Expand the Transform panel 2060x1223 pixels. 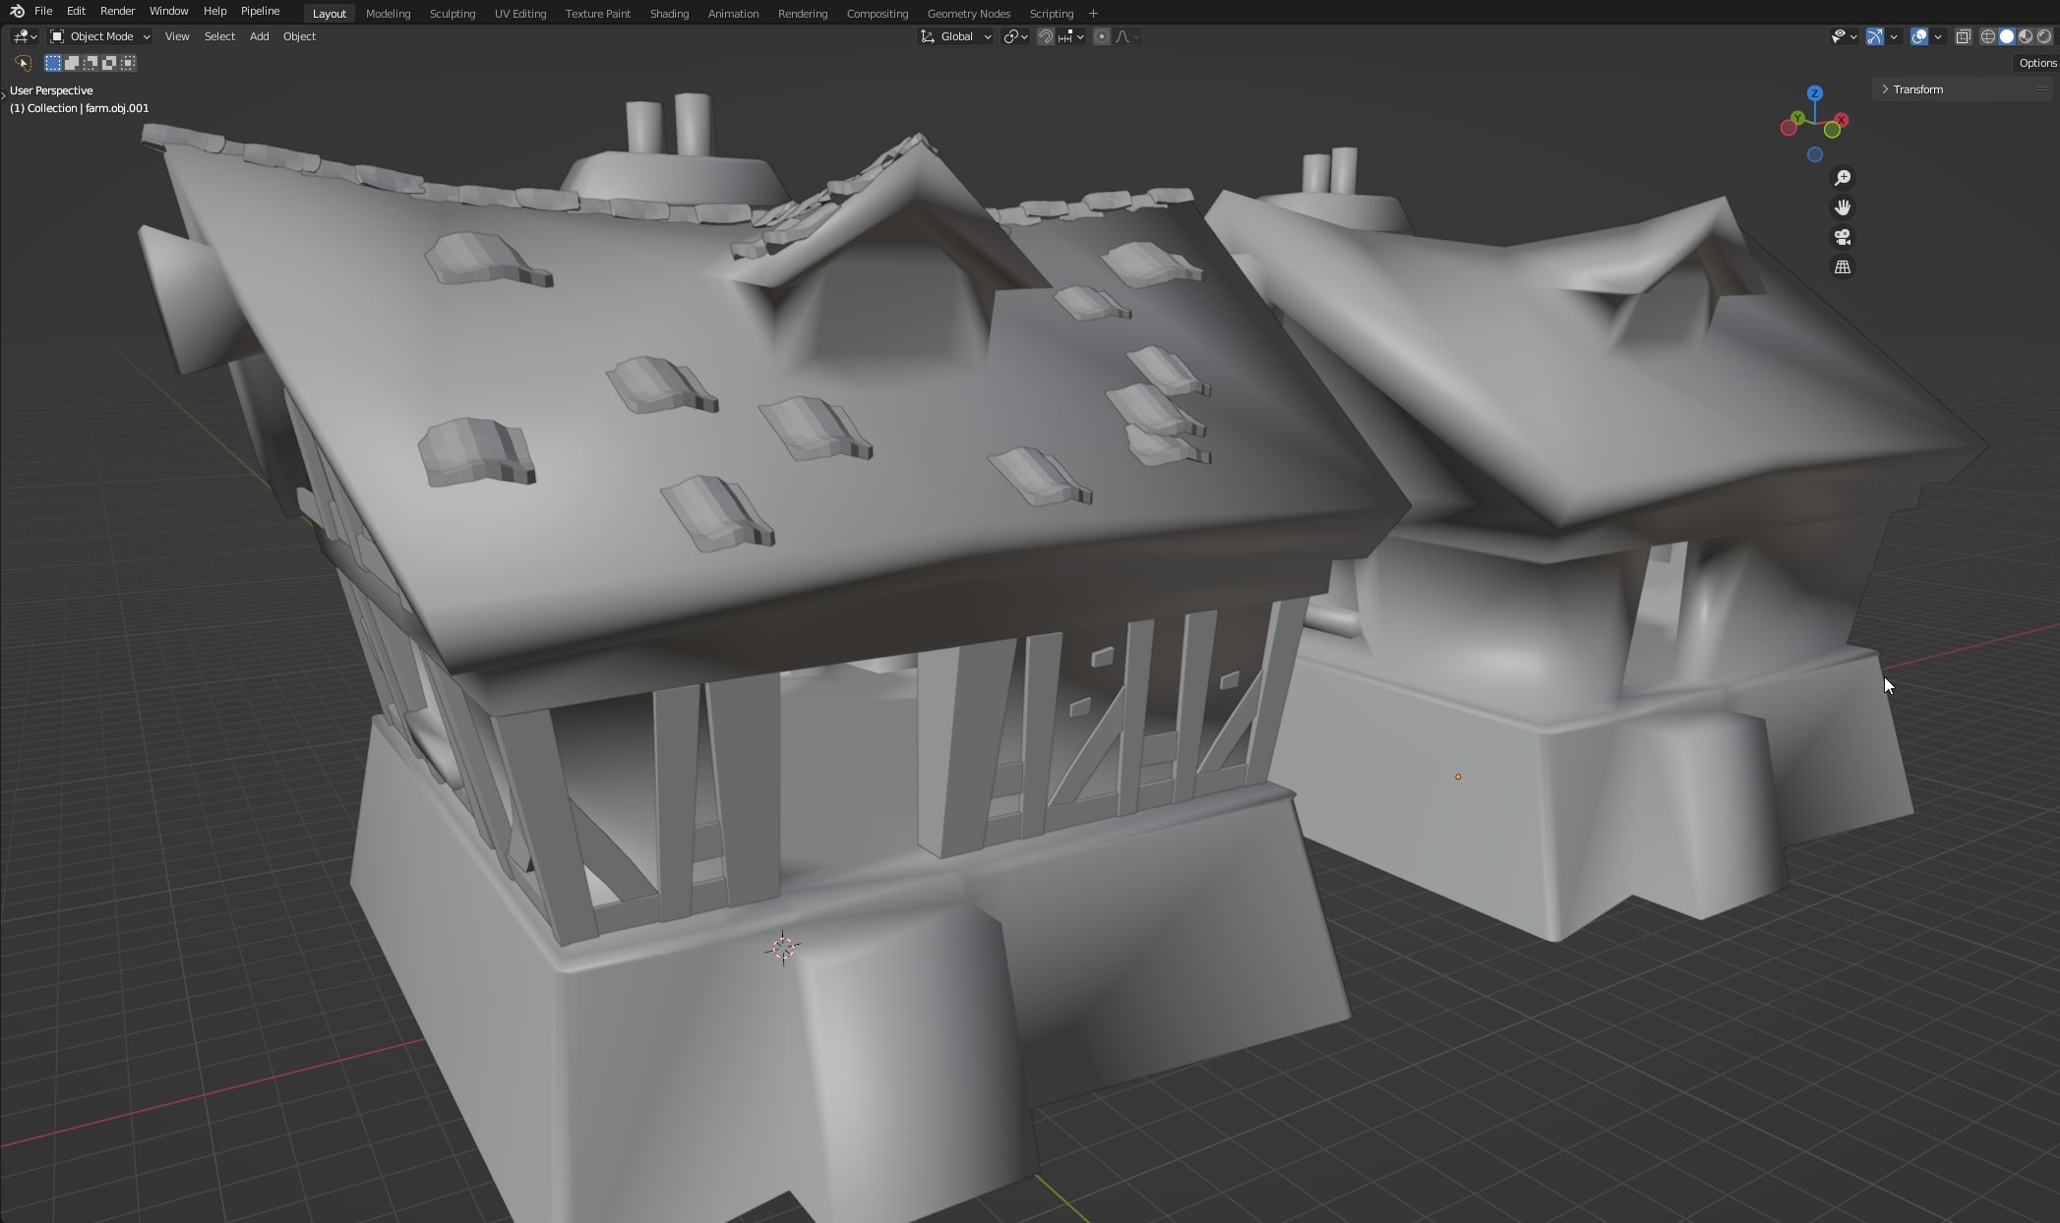(1917, 89)
